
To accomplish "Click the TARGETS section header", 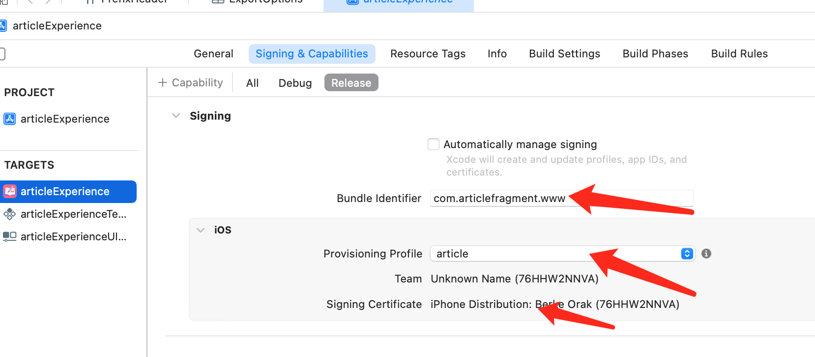I will coord(29,165).
